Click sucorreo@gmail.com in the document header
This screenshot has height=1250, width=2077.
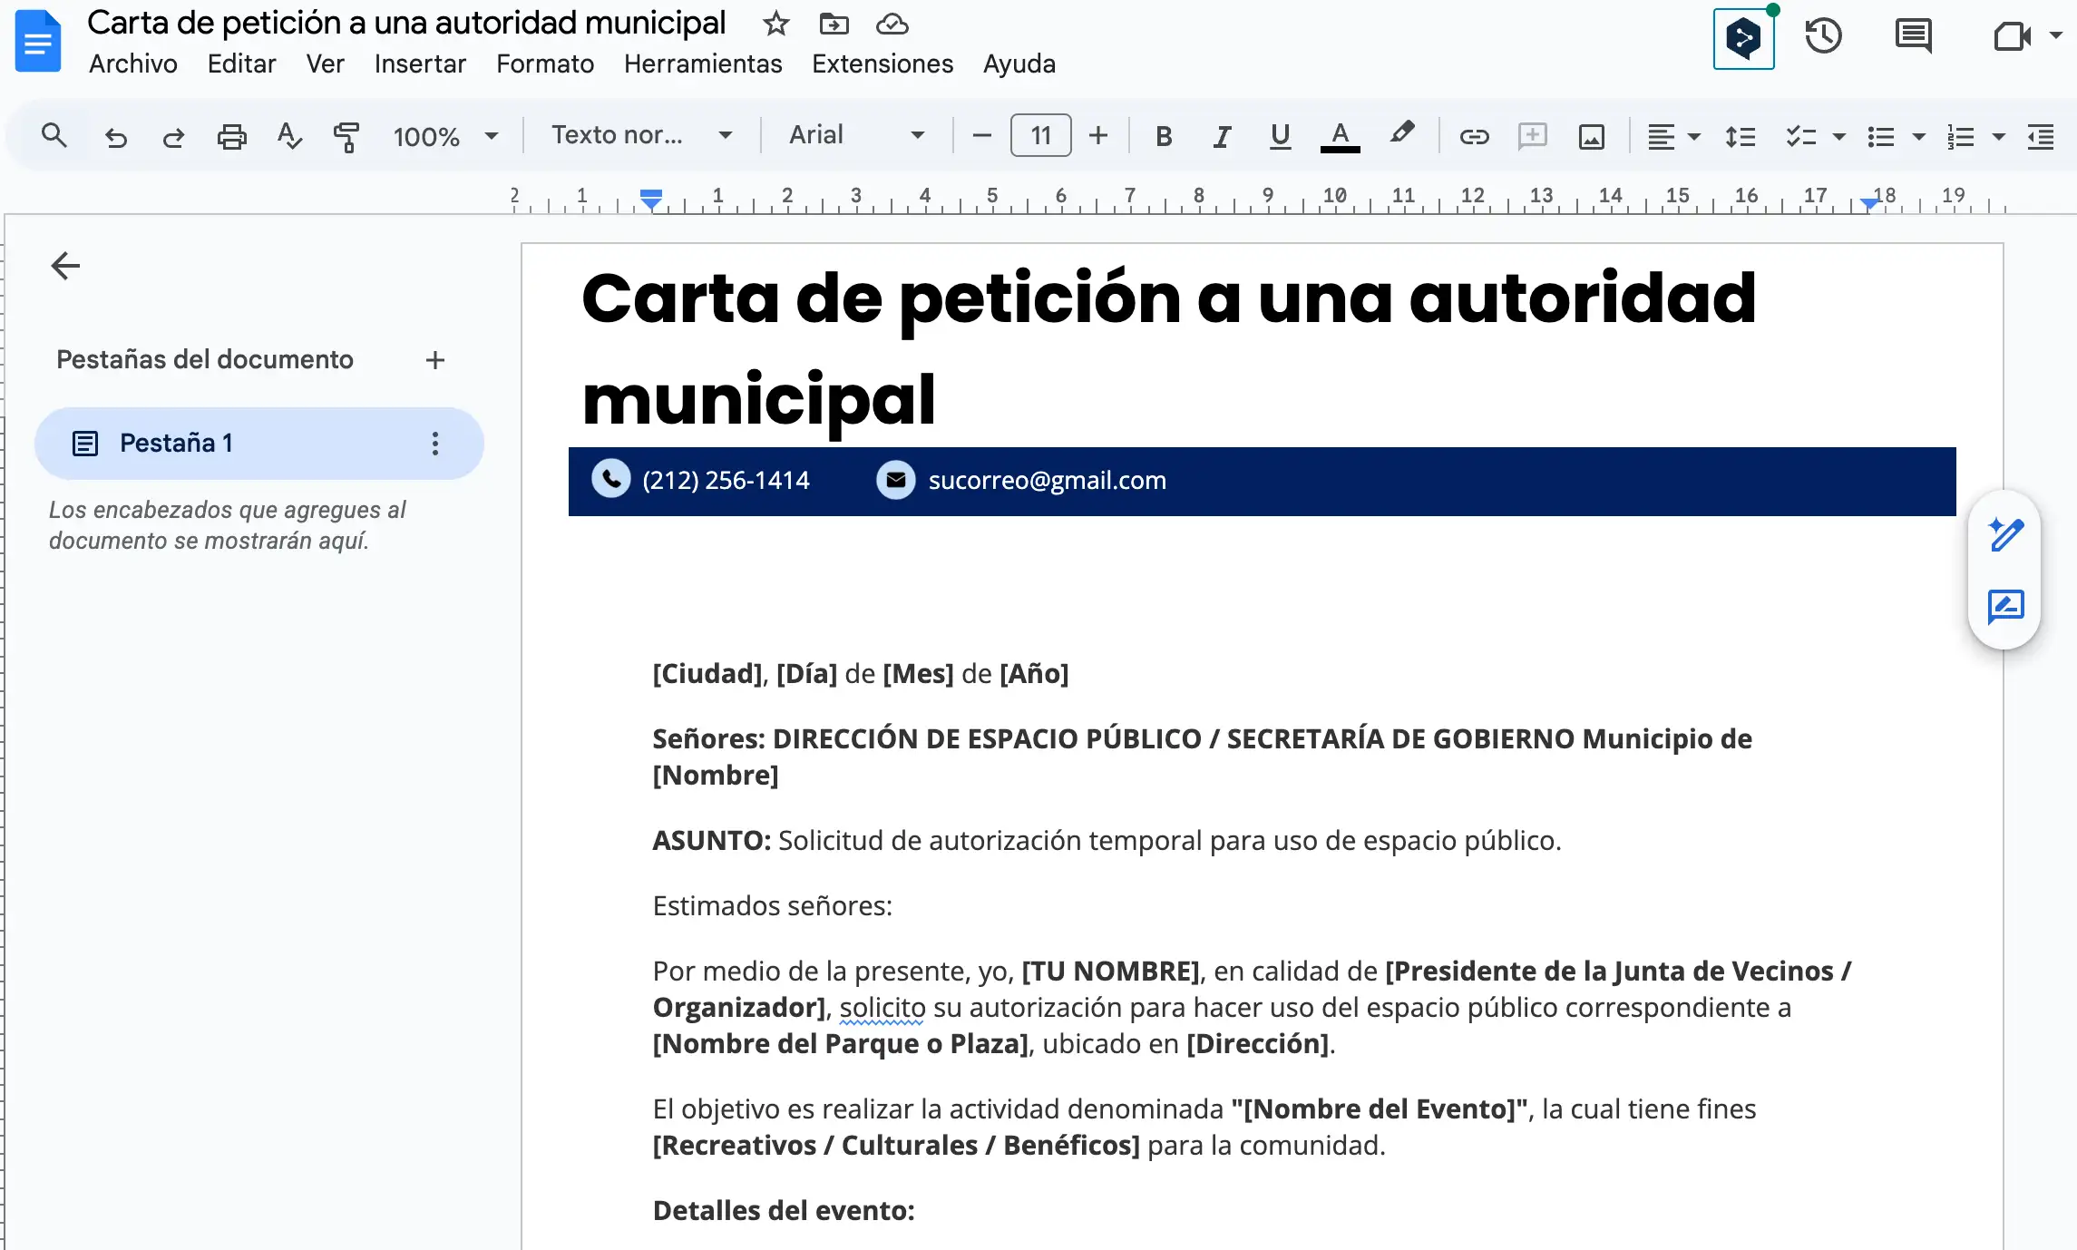(1046, 480)
